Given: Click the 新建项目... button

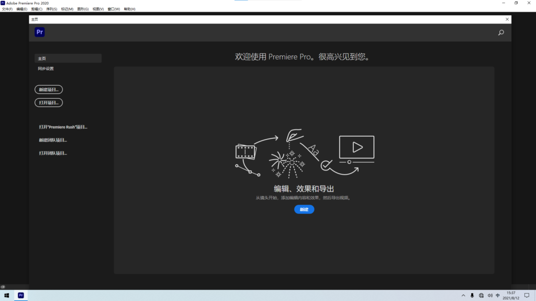Looking at the screenshot, I should pos(49,89).
